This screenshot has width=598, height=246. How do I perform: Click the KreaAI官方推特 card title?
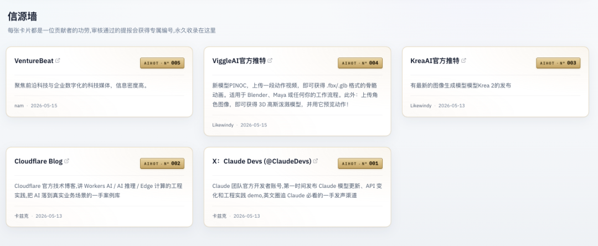pos(435,60)
